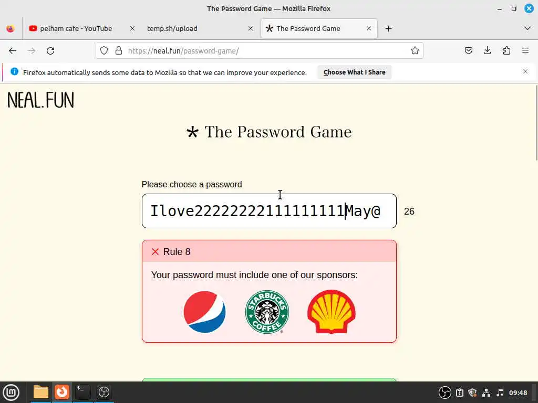Click the Pepsi sponsor logo
538x403 pixels.
(x=204, y=312)
